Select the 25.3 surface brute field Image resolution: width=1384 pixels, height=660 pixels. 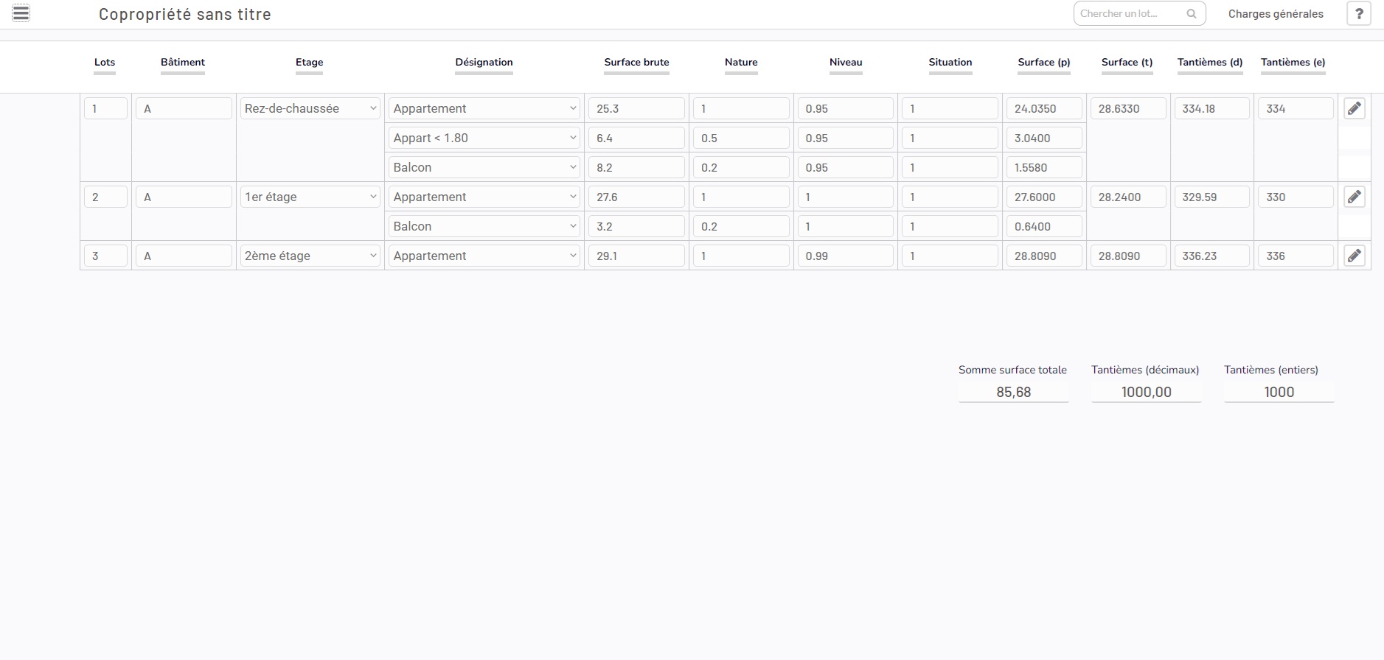(636, 109)
